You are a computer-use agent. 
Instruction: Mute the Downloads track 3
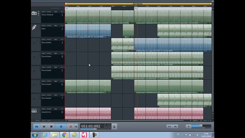click(x=49, y=39)
